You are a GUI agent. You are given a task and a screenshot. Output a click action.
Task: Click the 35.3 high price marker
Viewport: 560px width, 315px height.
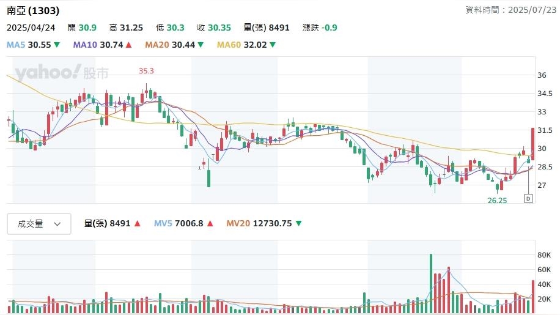pyautogui.click(x=146, y=71)
